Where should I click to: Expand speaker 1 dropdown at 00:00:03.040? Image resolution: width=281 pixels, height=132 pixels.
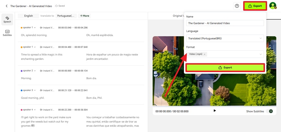35,27
